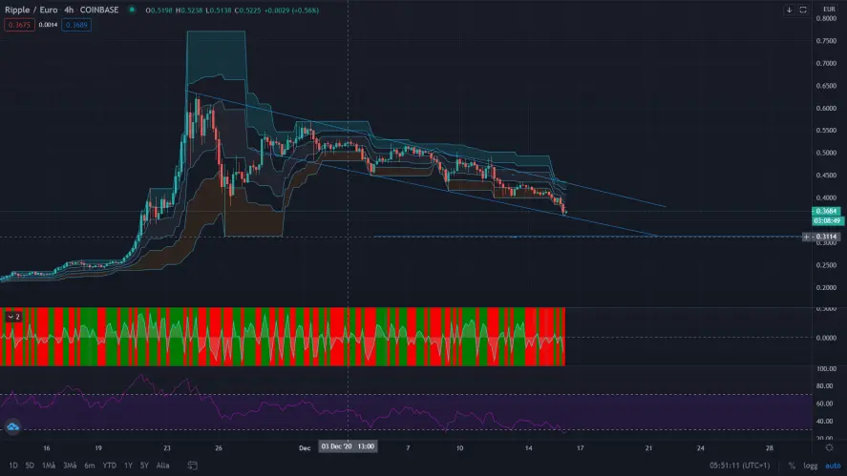847x476 pixels.
Task: Click the 4h interval label
Action: [69, 10]
